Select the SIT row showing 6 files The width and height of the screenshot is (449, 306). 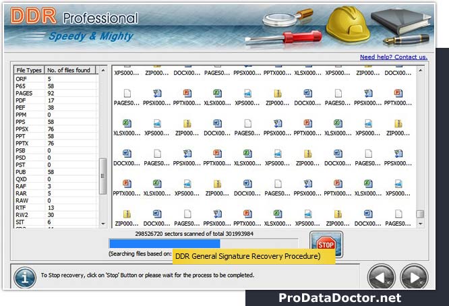coord(55,222)
